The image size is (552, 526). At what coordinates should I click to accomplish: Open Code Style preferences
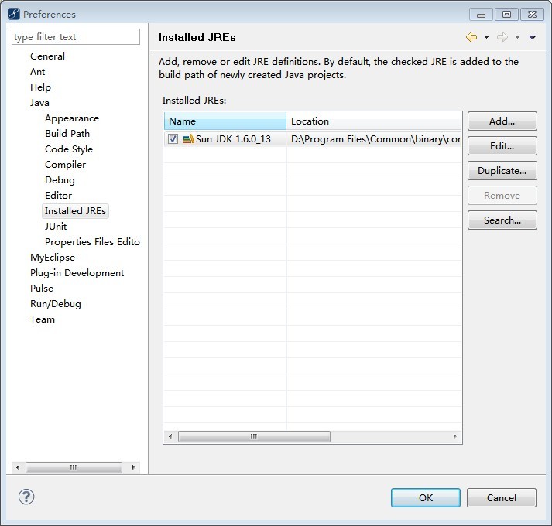[x=69, y=149]
